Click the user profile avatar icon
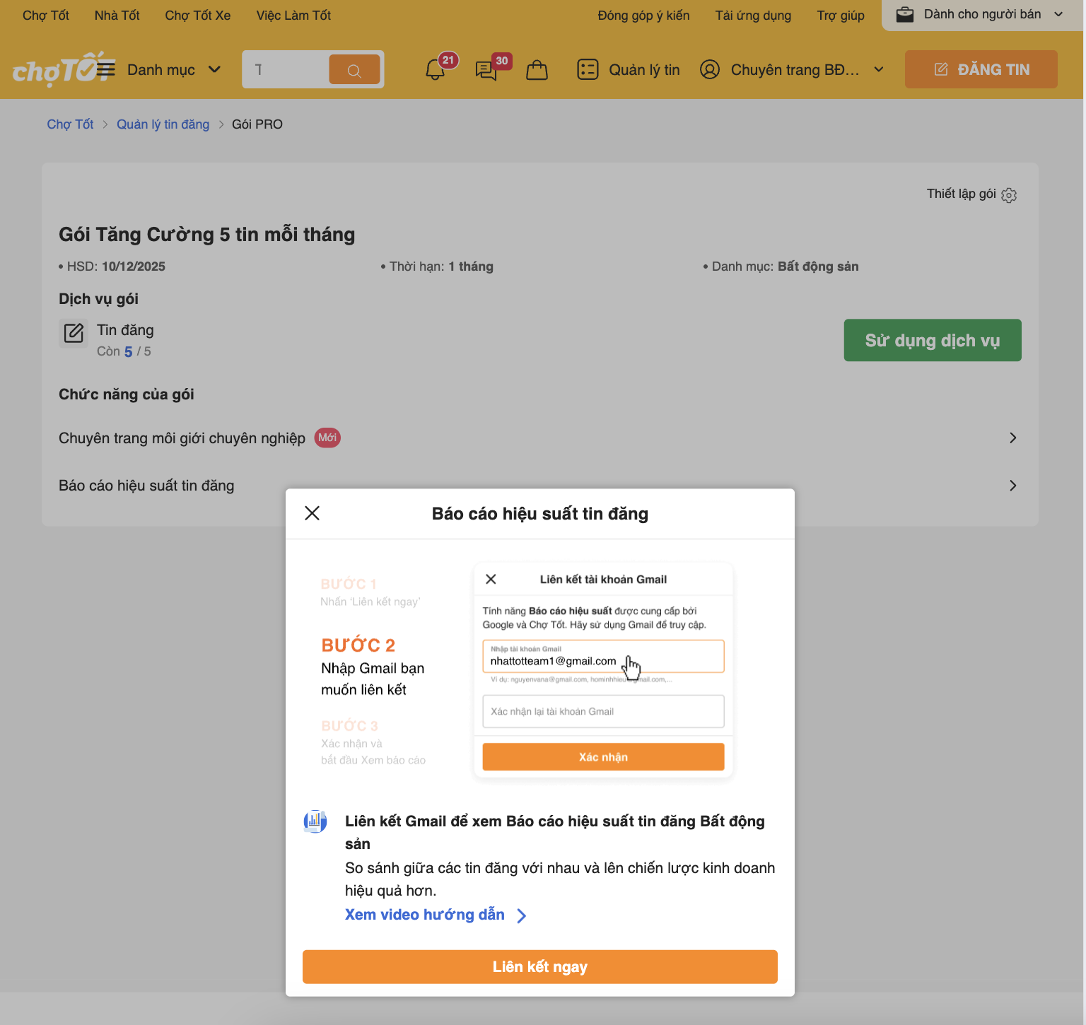 (x=709, y=69)
